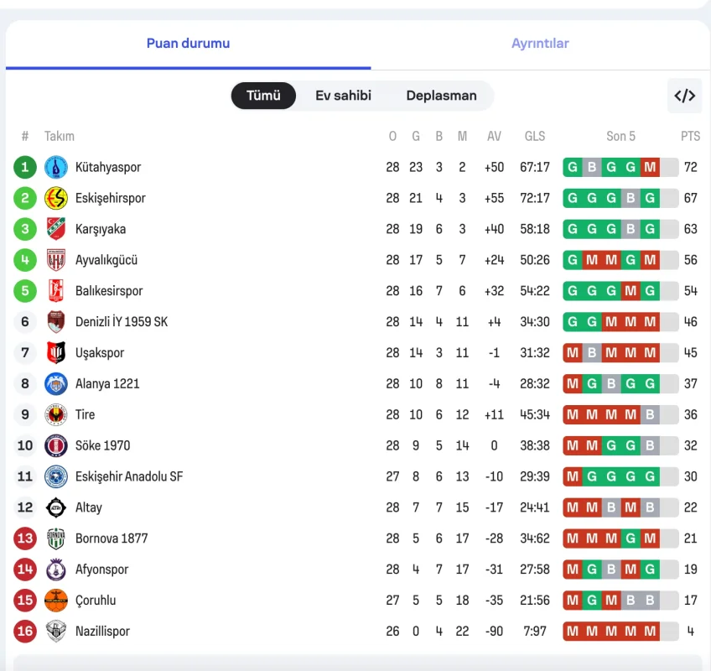This screenshot has height=671, width=711.
Task: Click the Çoruhlu orange team logo
Action: 56,601
